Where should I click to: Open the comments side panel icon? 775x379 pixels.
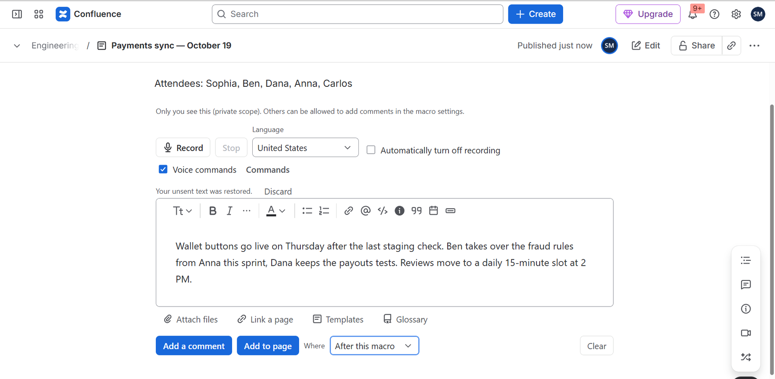[x=746, y=285]
